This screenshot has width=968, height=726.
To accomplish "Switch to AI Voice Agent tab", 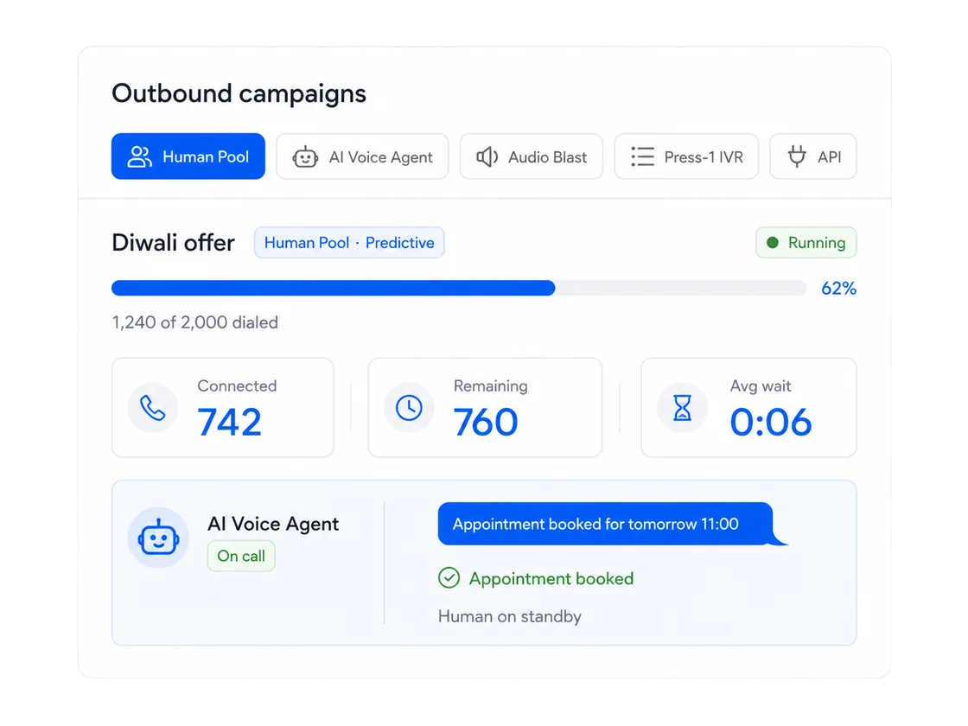I will click(x=362, y=156).
